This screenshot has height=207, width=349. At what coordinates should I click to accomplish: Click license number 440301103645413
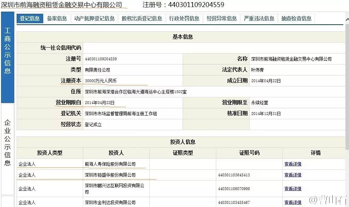(234, 175)
